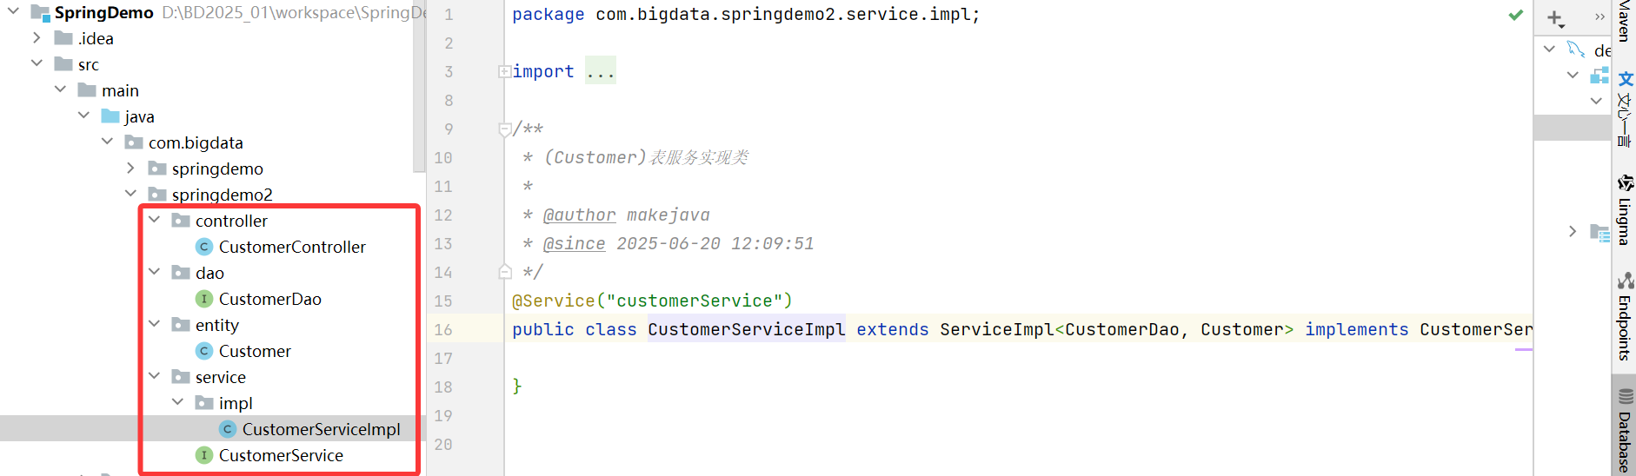The height and width of the screenshot is (476, 1636).
Task: Open the Maven tool window tab
Action: point(1623,21)
